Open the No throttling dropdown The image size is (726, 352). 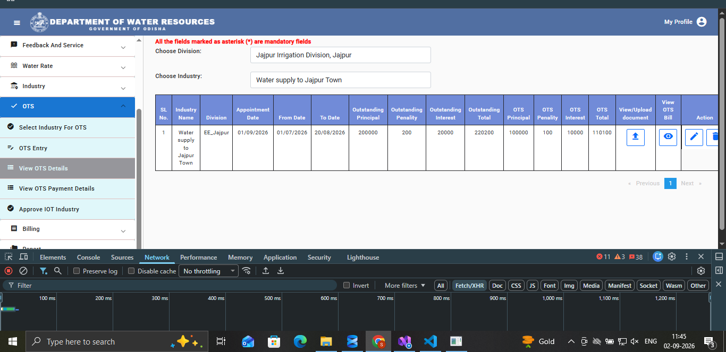pyautogui.click(x=209, y=271)
